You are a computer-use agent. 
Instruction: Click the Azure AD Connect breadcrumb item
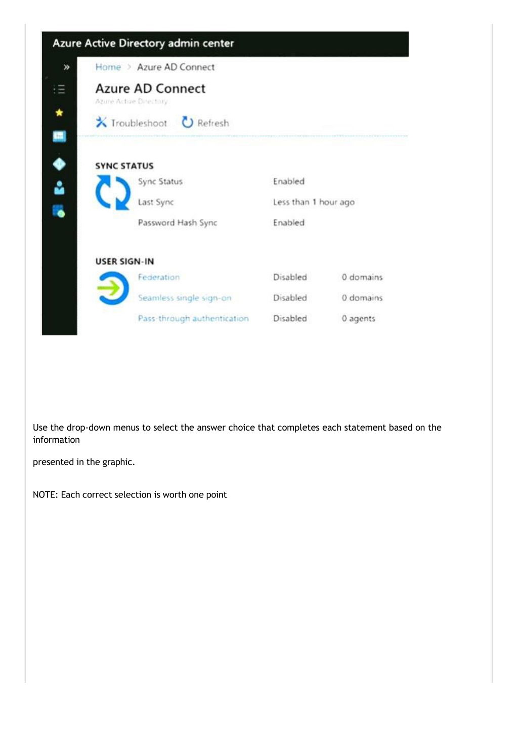pyautogui.click(x=176, y=67)
